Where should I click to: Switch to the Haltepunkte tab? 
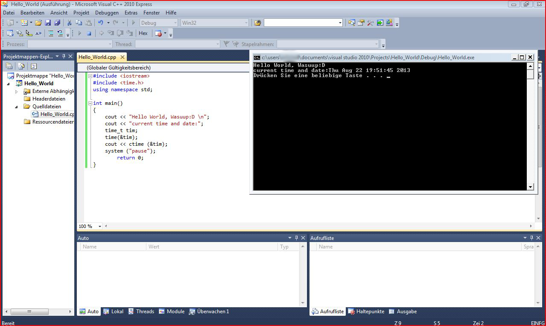(x=366, y=312)
